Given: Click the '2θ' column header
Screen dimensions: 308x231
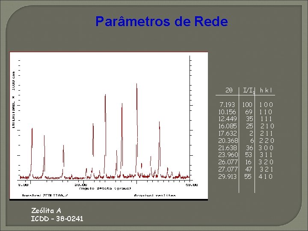Looking at the screenshot, I should [x=229, y=90].
